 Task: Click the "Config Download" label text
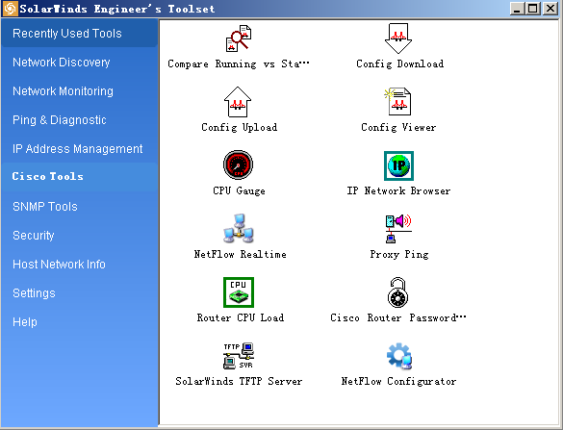[x=399, y=63]
